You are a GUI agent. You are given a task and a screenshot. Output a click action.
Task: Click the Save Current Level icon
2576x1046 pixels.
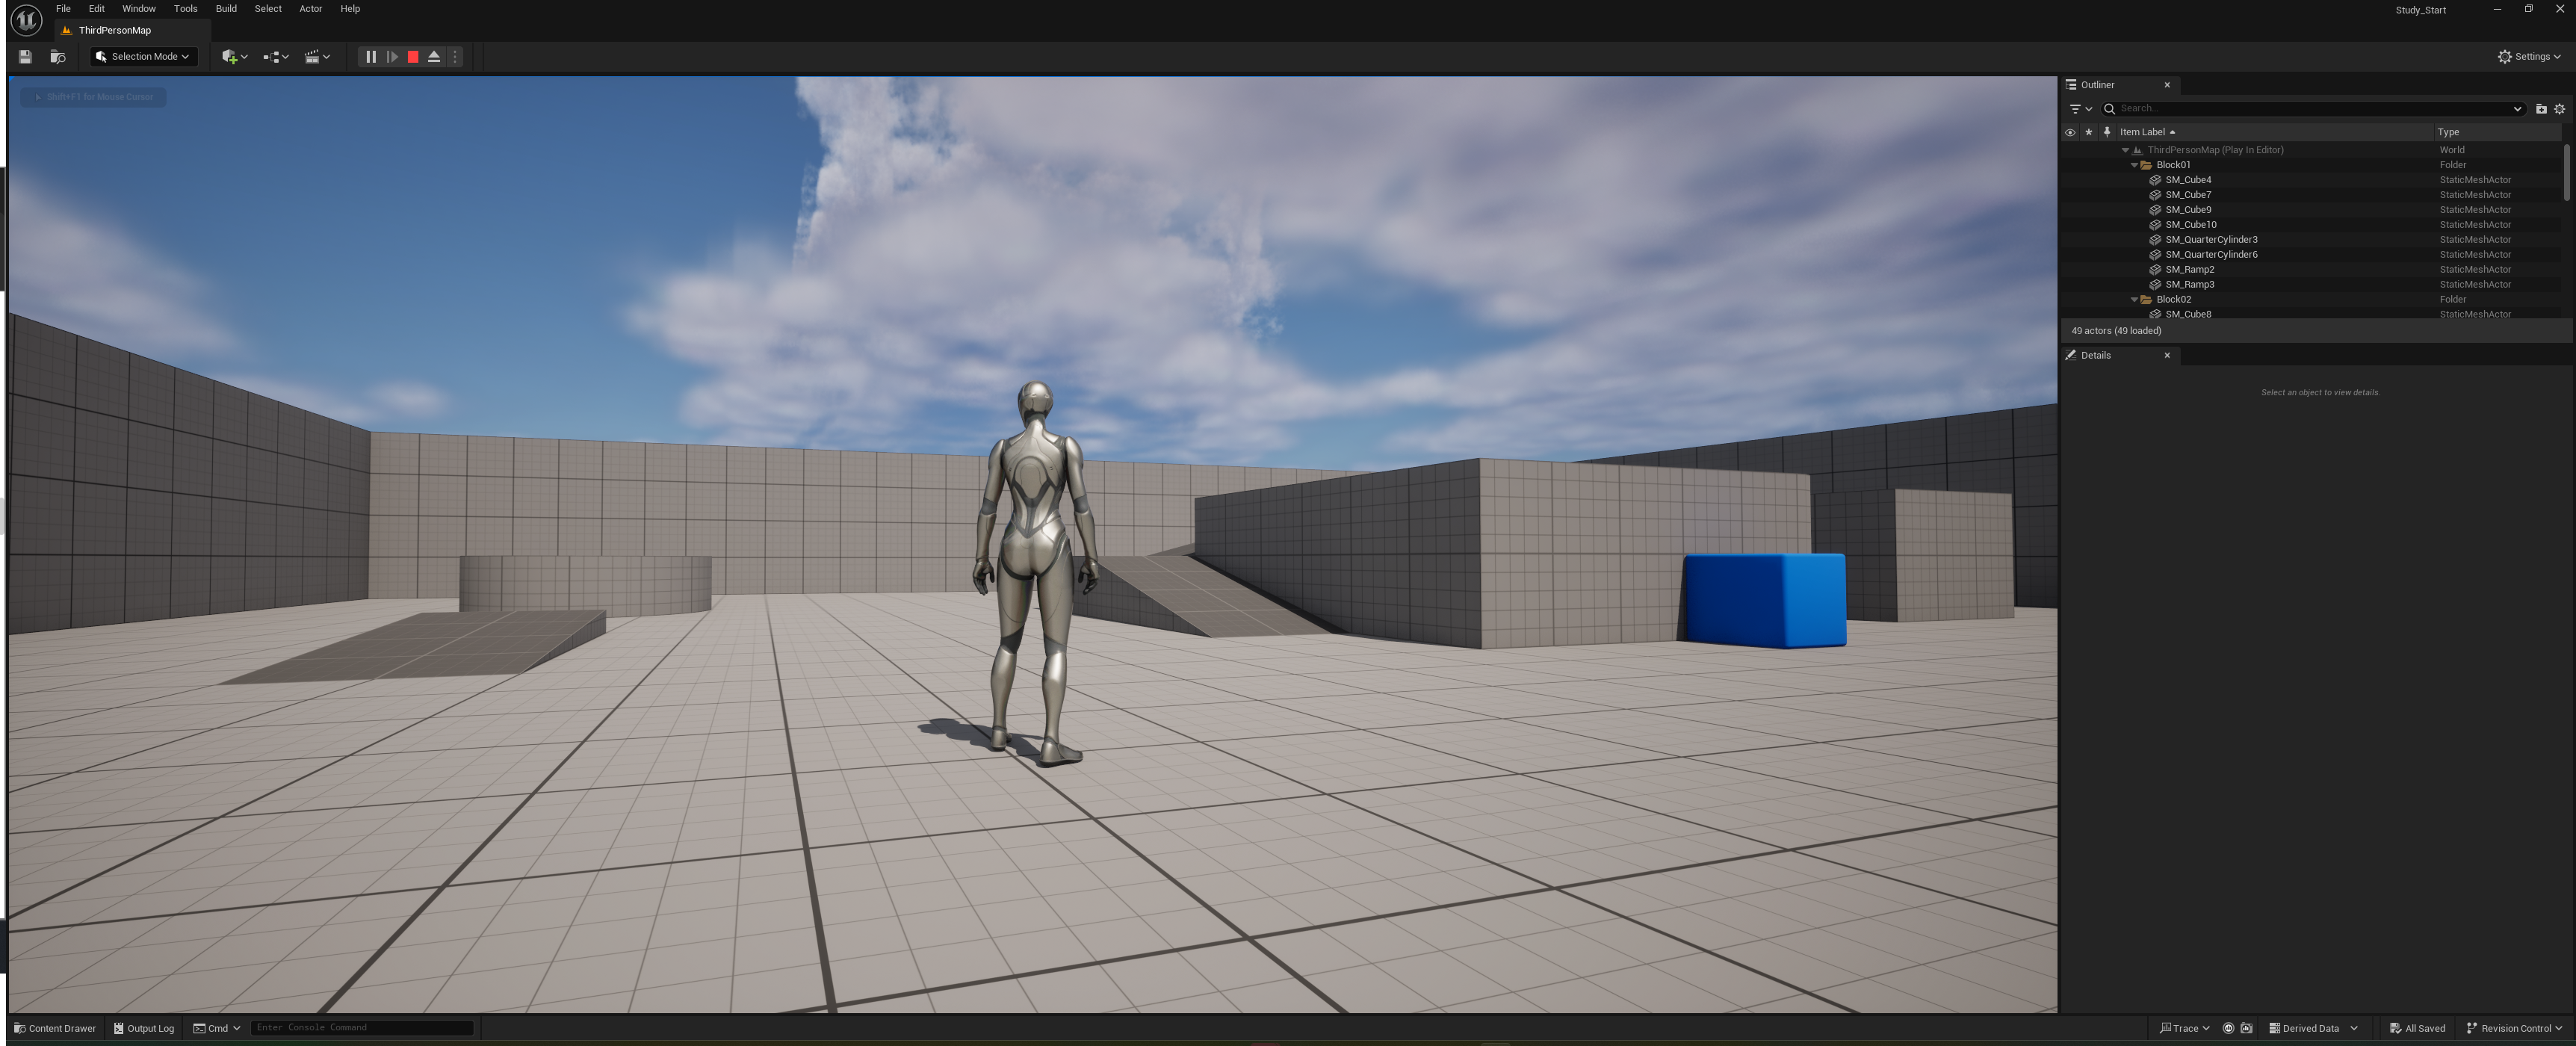(25, 57)
